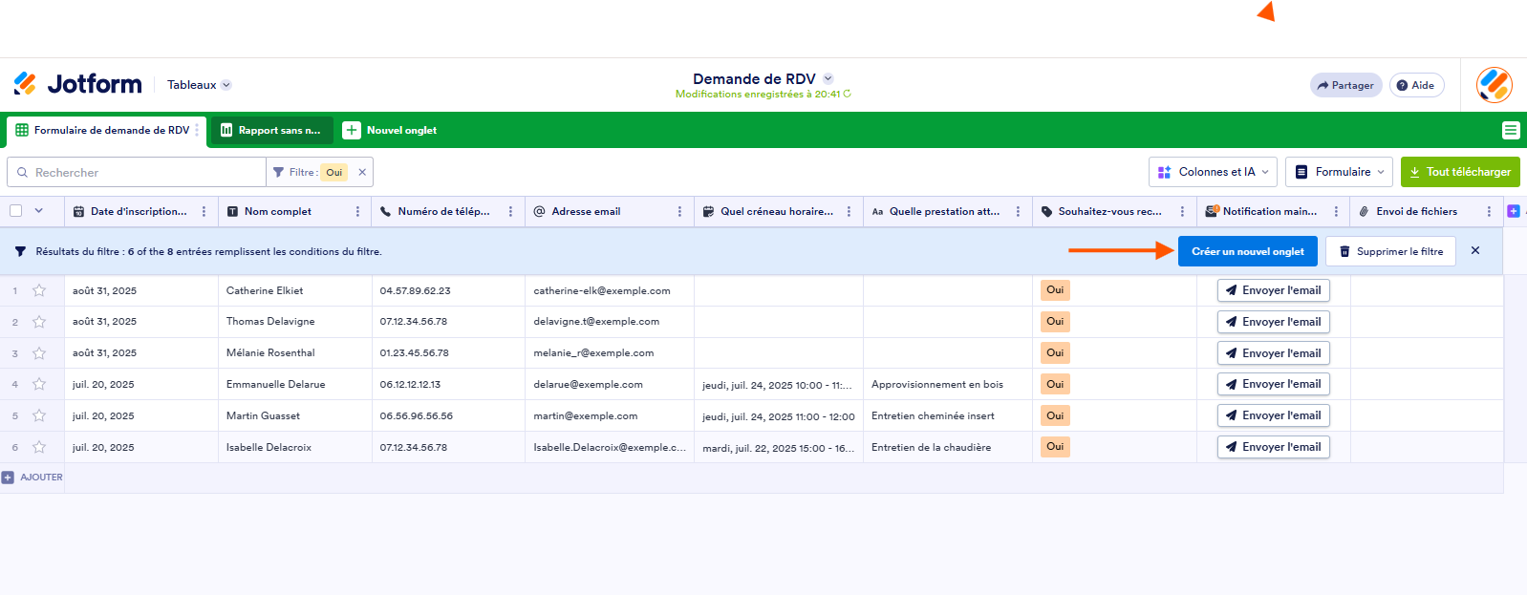Image resolution: width=1527 pixels, height=595 pixels.
Task: Expand the Demande de RDV title chevron
Action: [x=828, y=79]
